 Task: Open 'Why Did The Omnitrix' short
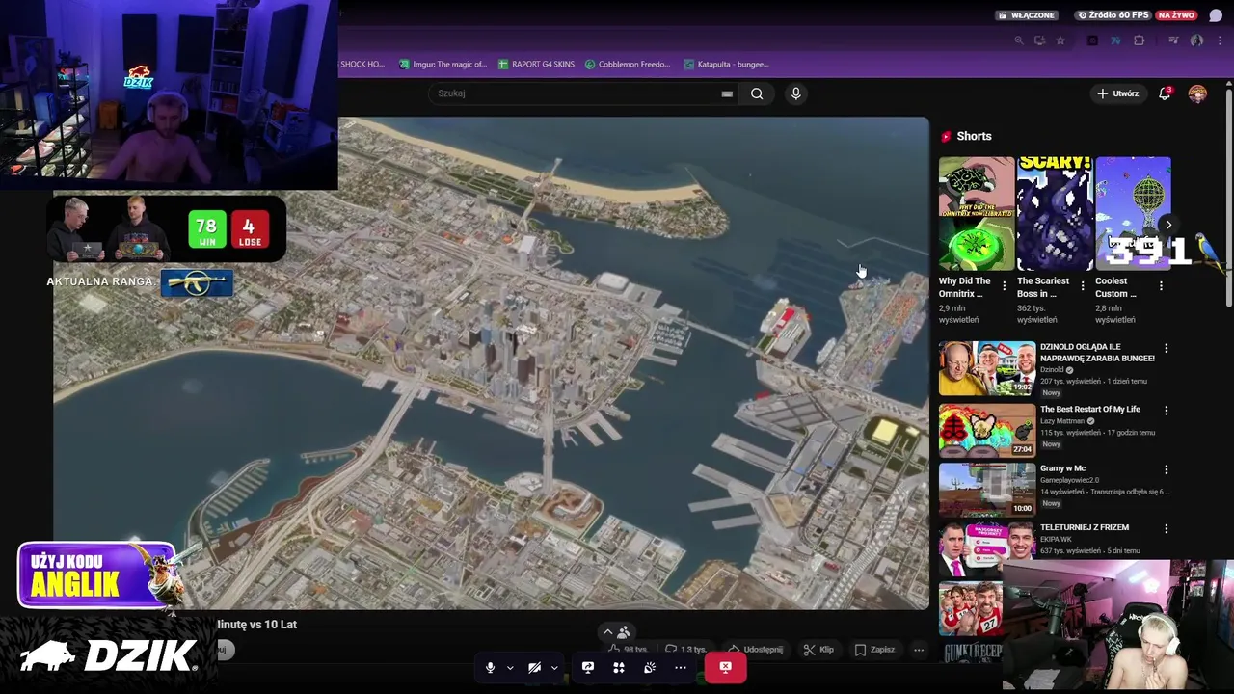[x=977, y=214]
